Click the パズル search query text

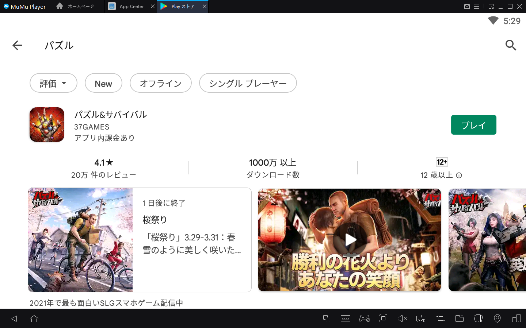tap(59, 45)
